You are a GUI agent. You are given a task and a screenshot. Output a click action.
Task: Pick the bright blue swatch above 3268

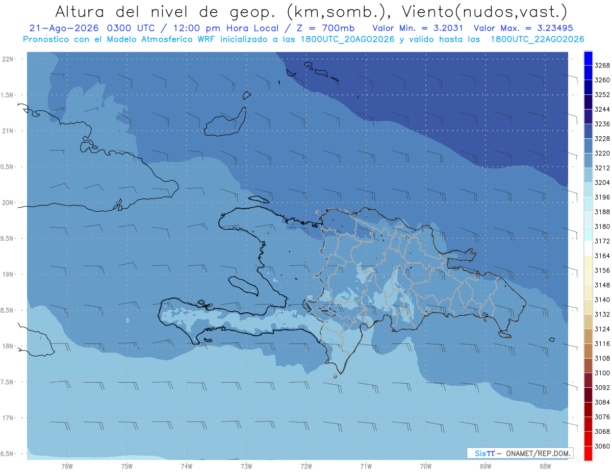(588, 59)
